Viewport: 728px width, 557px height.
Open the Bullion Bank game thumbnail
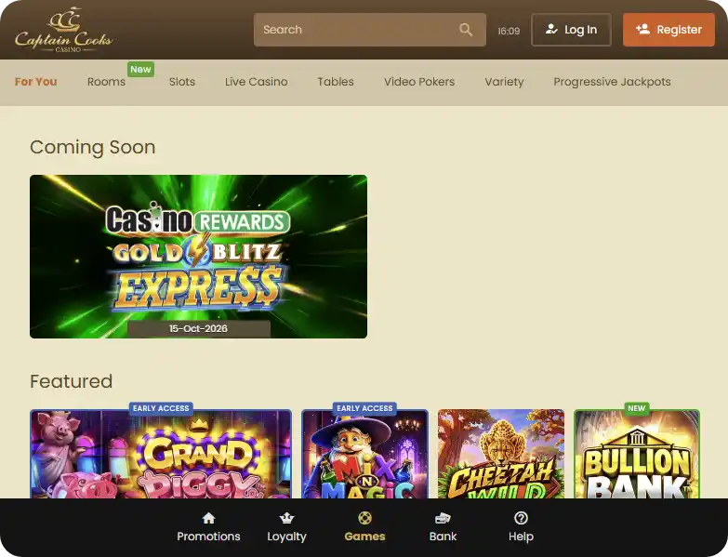coord(637,455)
